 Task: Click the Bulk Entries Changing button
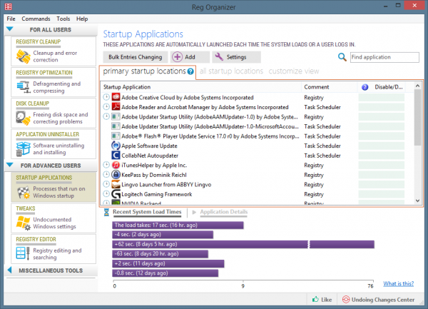[136, 56]
